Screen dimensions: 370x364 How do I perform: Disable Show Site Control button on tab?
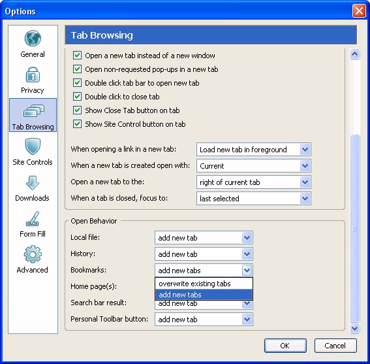point(77,124)
